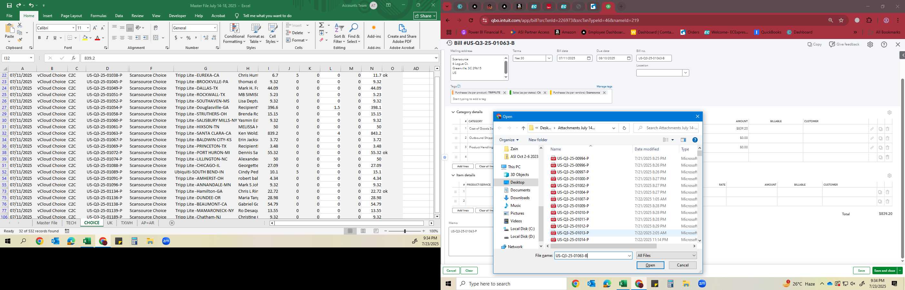The image size is (905, 290).
Task: Open the All Files type dropdown
Action: coord(666,256)
